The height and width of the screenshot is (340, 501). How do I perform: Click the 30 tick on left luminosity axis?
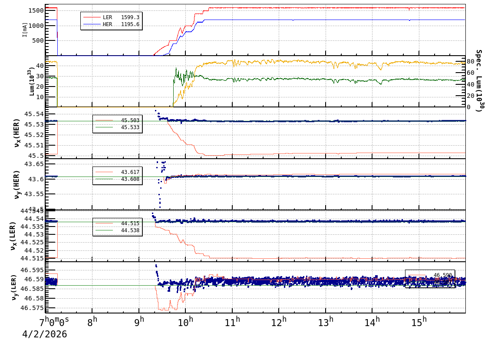pyautogui.click(x=40, y=76)
